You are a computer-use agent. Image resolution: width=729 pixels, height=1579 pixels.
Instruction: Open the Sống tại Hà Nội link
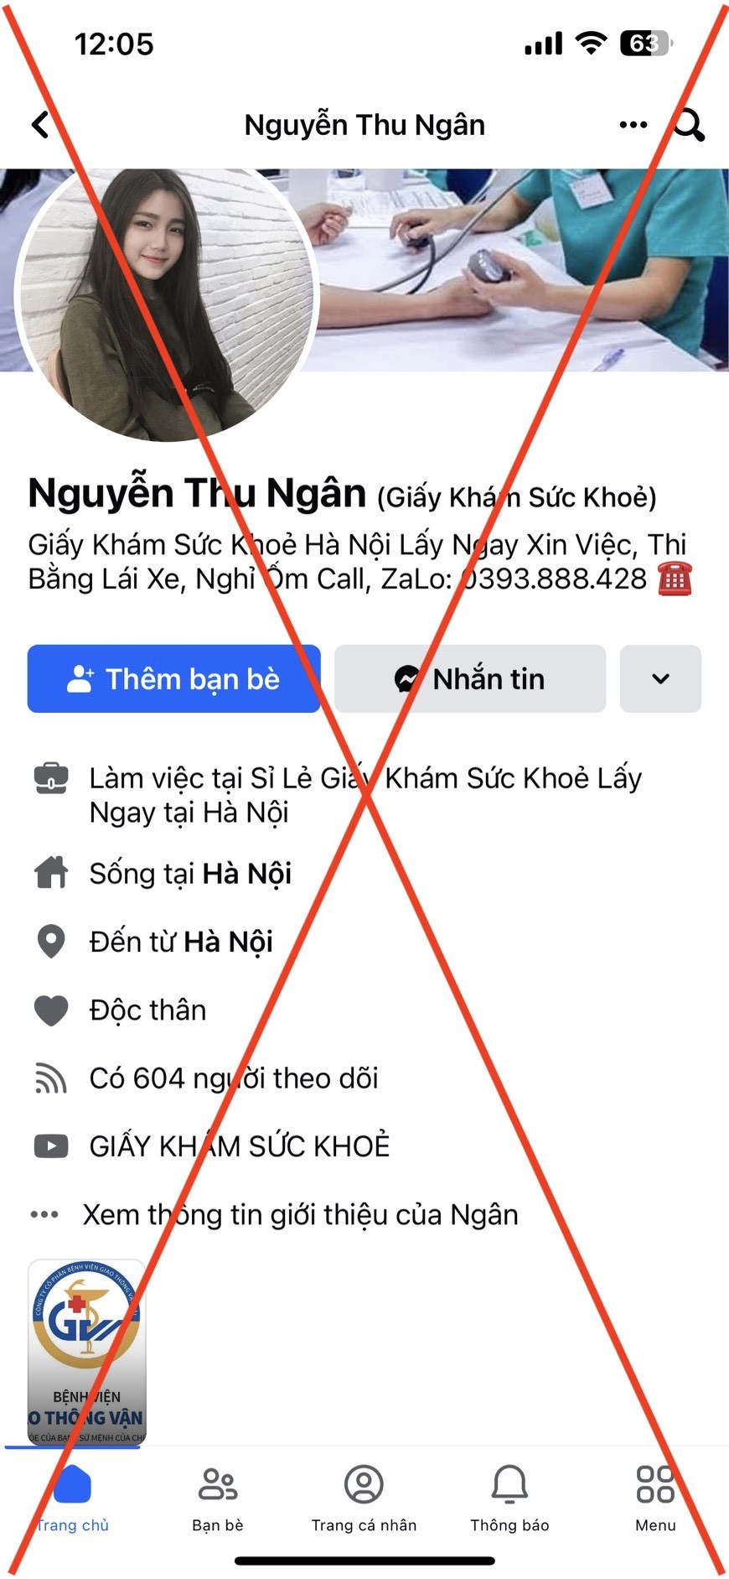[191, 874]
